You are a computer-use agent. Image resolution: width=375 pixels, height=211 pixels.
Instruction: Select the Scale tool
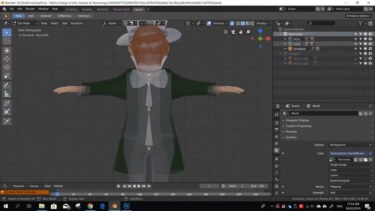point(6,76)
